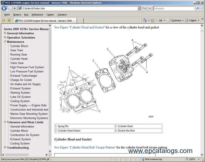This screenshot has width=205, height=162.
Task: Follow the "Cylinder Head and Gasket" figure link
Action: pos(80,27)
